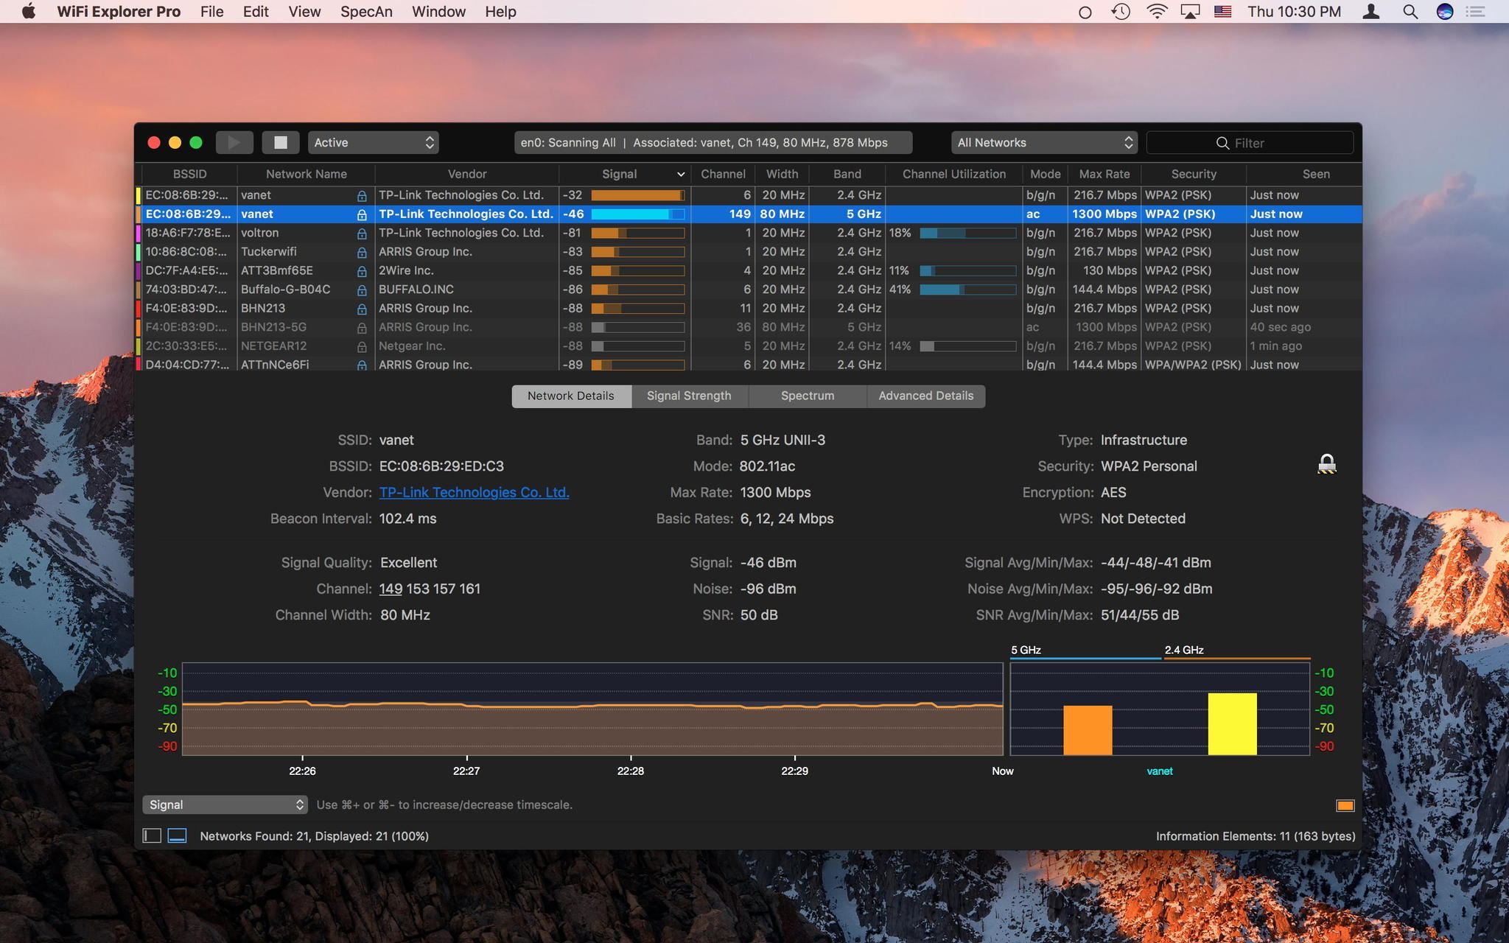Viewport: 1509px width, 943px height.
Task: Click the stop scan square icon
Action: [x=279, y=142]
